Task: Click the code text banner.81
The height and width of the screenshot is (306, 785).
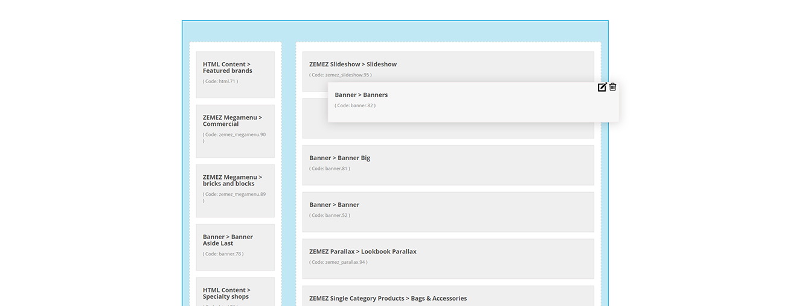Action: (x=330, y=169)
